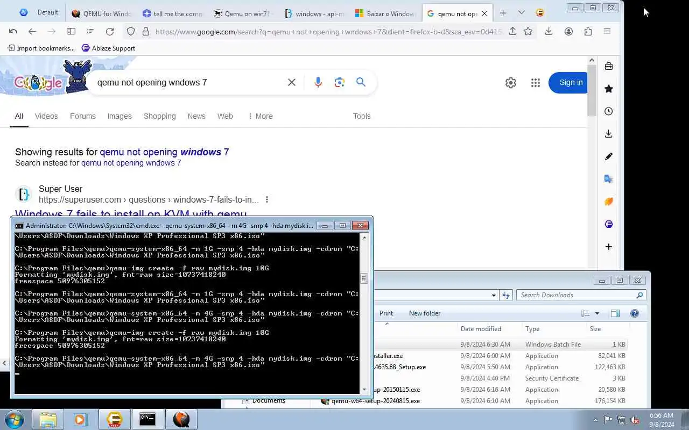The height and width of the screenshot is (430, 689).
Task: Add a new sidebar panel with plus
Action: [609, 247]
